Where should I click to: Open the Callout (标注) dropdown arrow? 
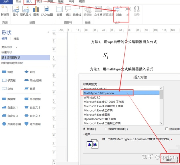pyautogui.click(x=68, y=18)
